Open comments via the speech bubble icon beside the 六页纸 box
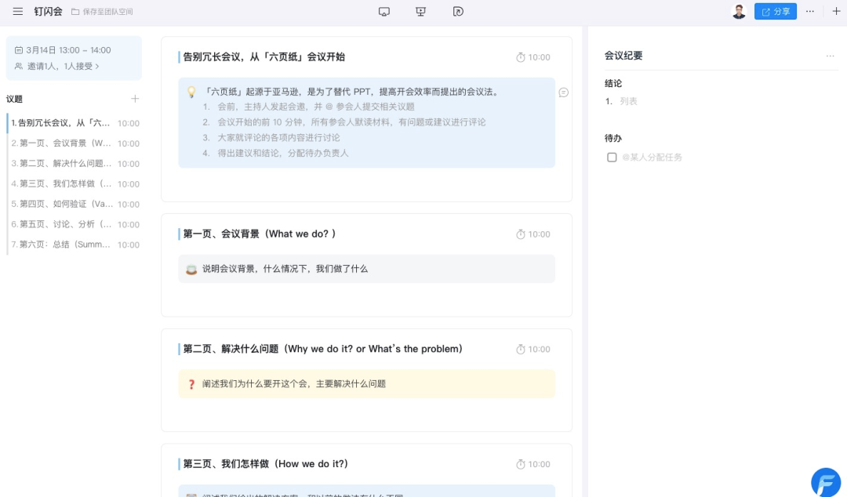This screenshot has height=497, width=847. click(x=563, y=93)
